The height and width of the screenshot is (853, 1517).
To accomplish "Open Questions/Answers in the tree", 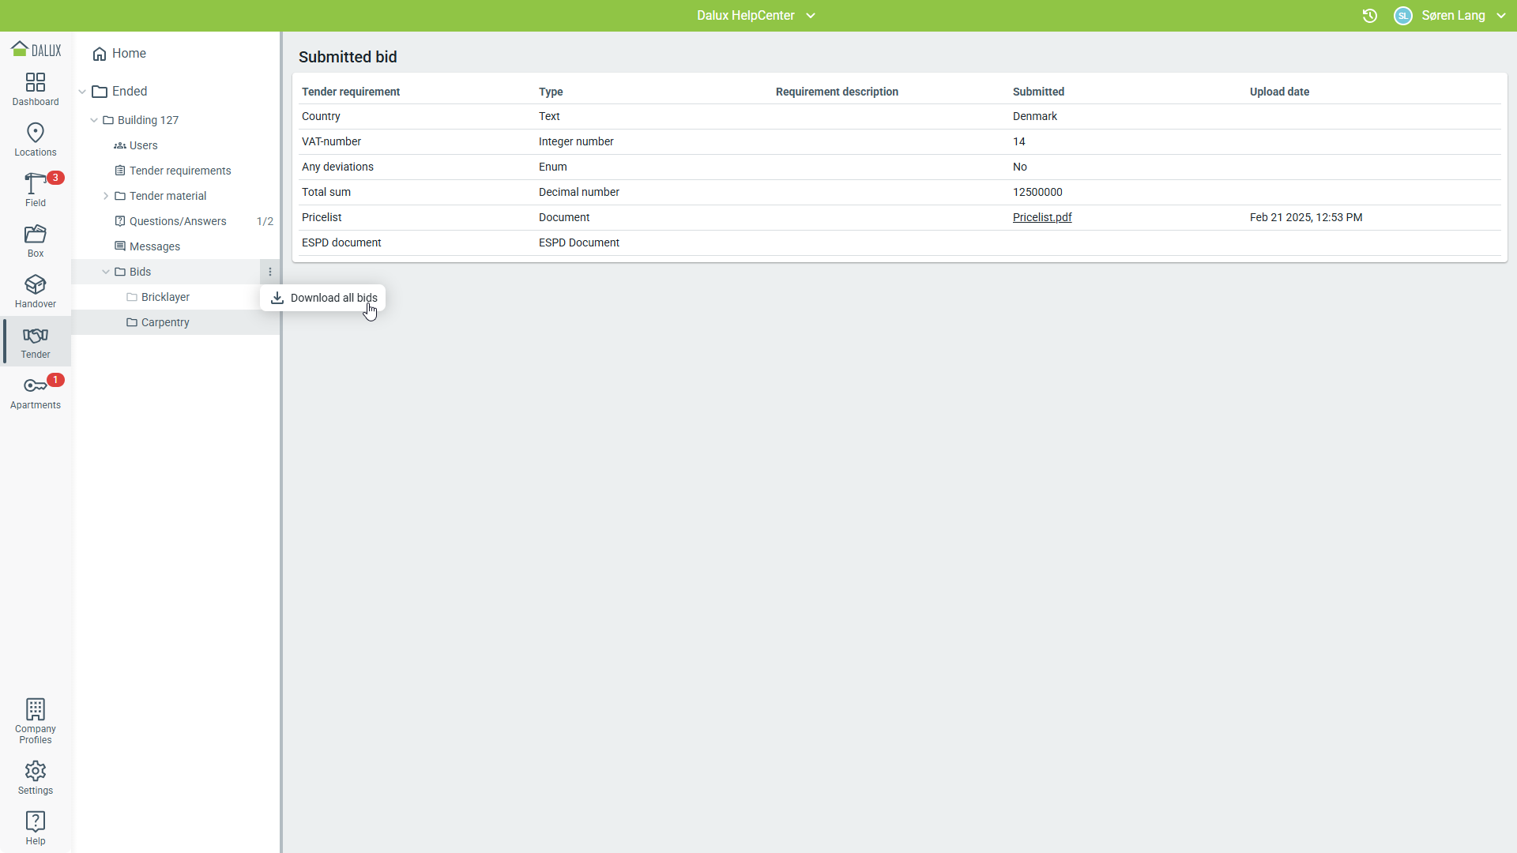I will (x=178, y=221).
